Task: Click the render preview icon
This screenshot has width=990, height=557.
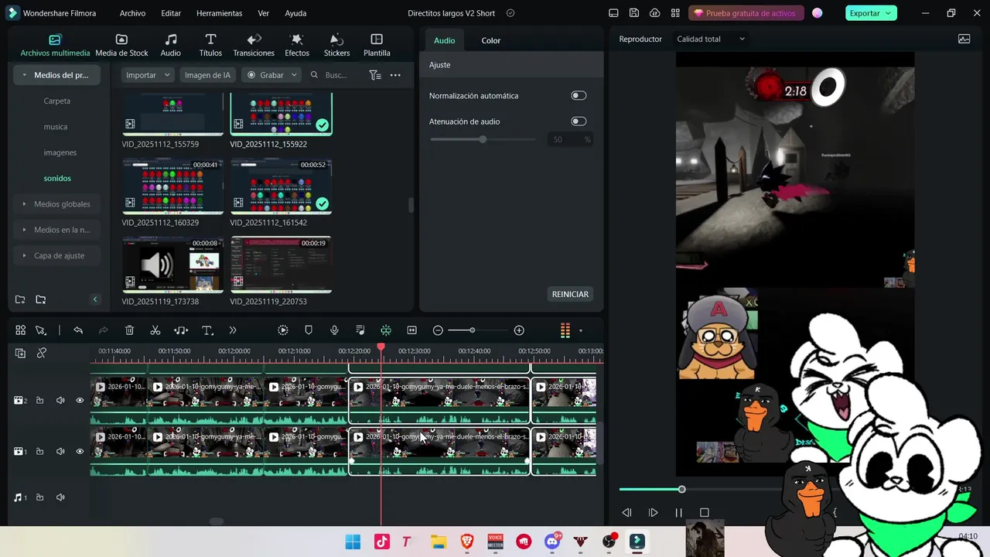Action: point(283,330)
